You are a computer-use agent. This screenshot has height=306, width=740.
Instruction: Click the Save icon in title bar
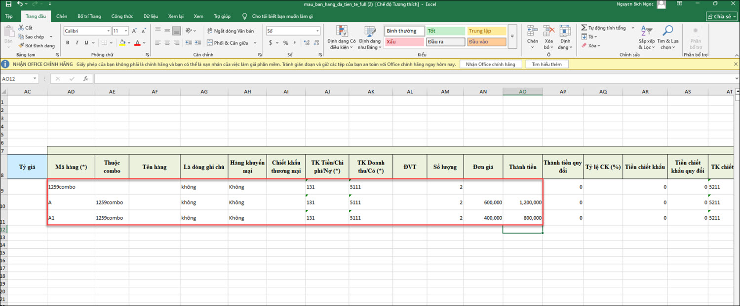click(8, 4)
